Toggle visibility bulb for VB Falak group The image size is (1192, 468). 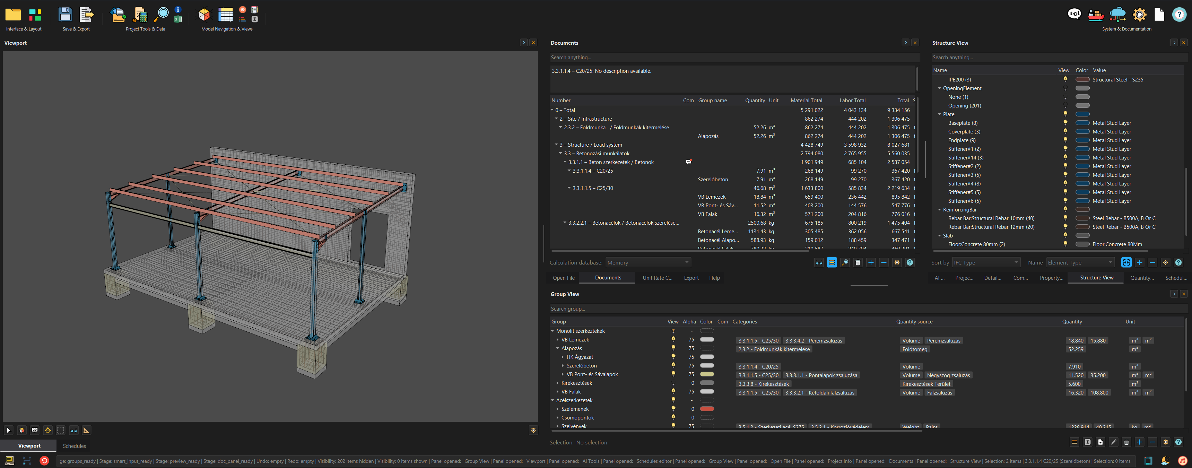pyautogui.click(x=673, y=392)
